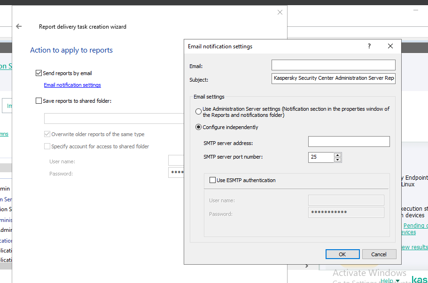The image size is (428, 283).
Task: Open the Help dropdown at bottom right
Action: (x=389, y=281)
